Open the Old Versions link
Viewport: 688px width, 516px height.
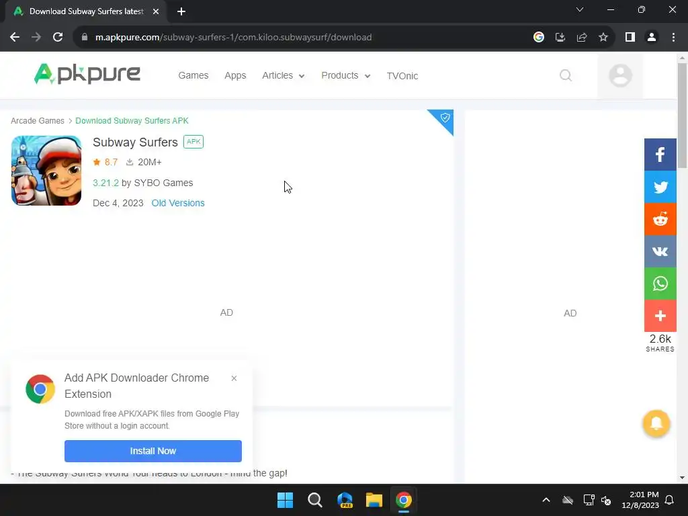click(x=177, y=203)
